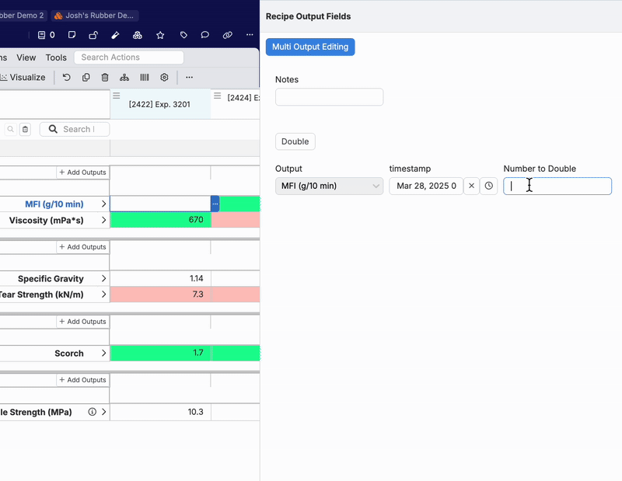Viewport: 622px width, 481px height.
Task: Open the notebook count icon
Action: click(x=42, y=35)
